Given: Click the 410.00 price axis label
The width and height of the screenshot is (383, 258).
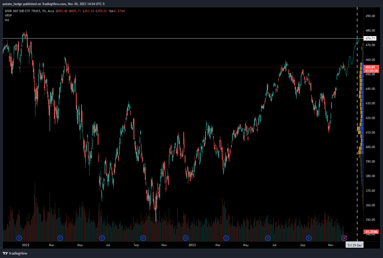Looking at the screenshot, I should [x=370, y=133].
